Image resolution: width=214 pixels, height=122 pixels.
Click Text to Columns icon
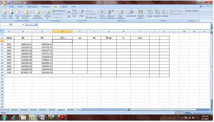coord(102,14)
